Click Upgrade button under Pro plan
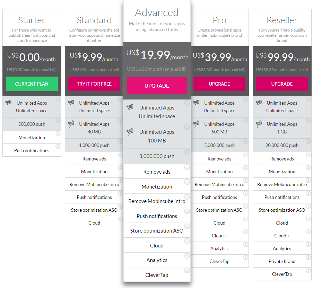322x288 pixels. (x=219, y=84)
